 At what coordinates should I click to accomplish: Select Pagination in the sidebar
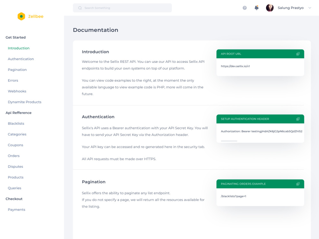17,70
